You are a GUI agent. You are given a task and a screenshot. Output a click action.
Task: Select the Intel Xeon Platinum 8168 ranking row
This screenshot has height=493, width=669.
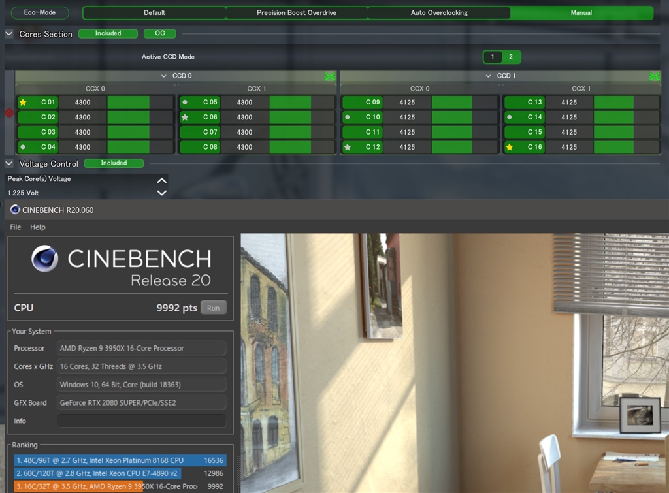click(x=120, y=460)
